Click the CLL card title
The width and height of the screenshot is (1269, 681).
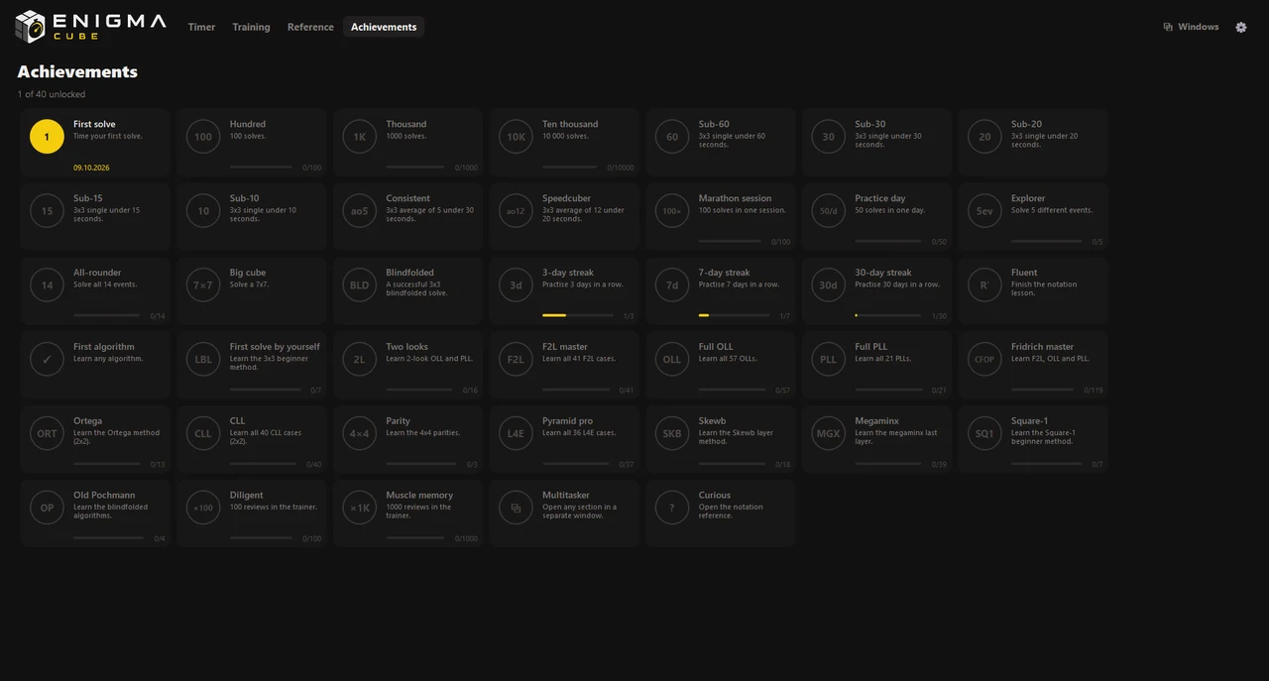click(238, 421)
